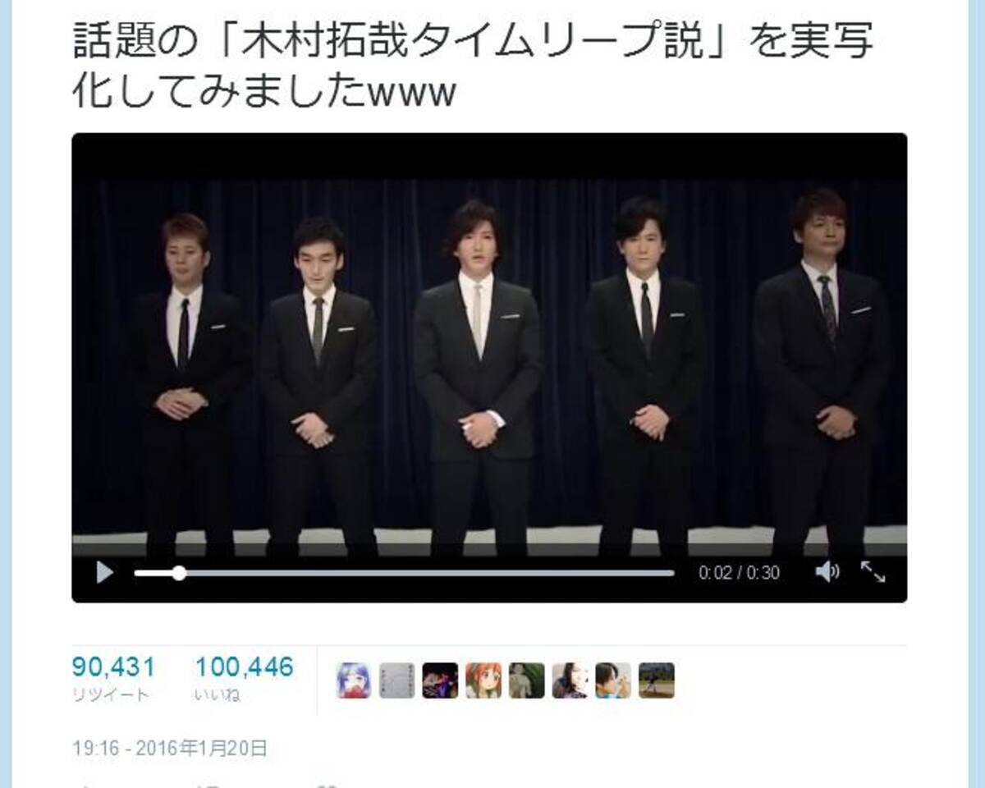Open the eighth liker avatar showing a field
The image size is (985, 788).
pos(657,680)
